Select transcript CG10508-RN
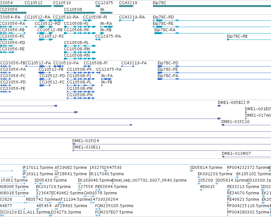Image resolution: width=271 pixels, height=217 pixels. click(x=77, y=55)
